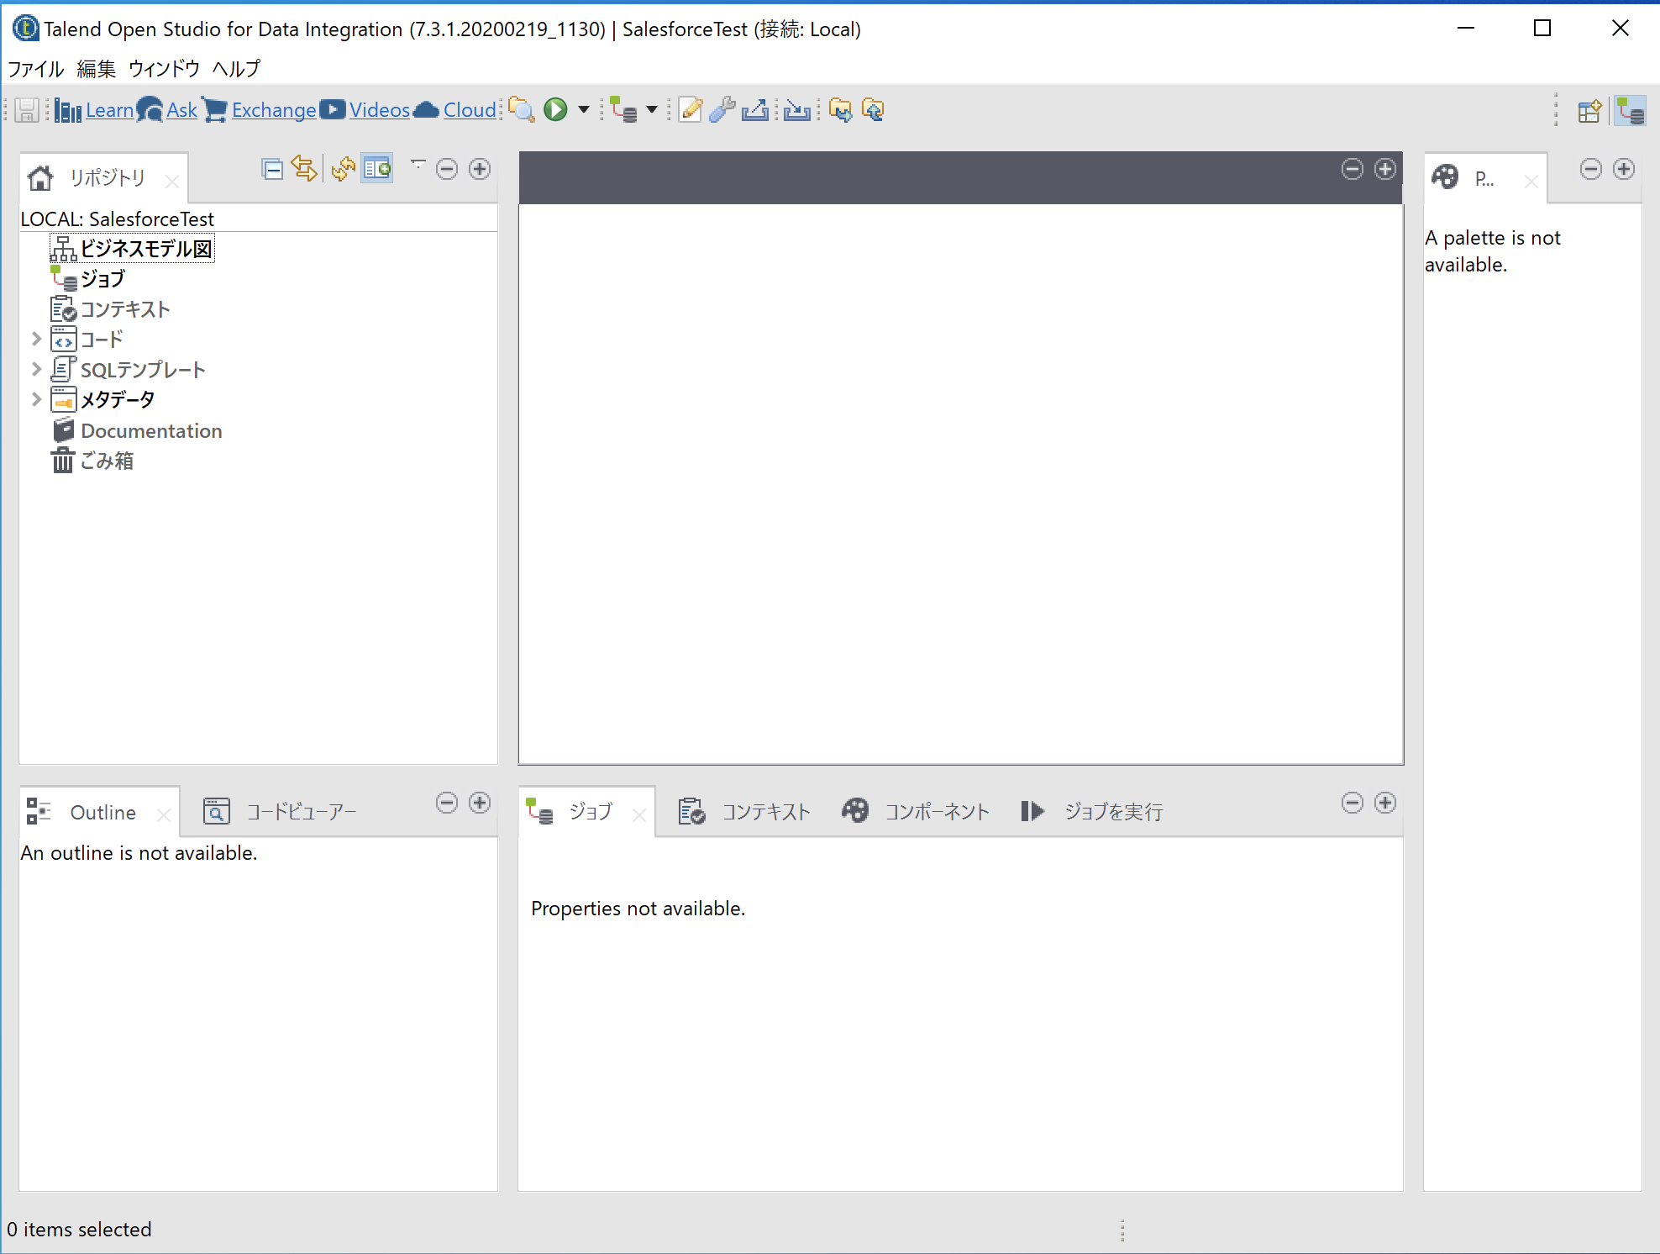Open the Exchange link in the toolbar
1660x1254 pixels.
click(273, 109)
